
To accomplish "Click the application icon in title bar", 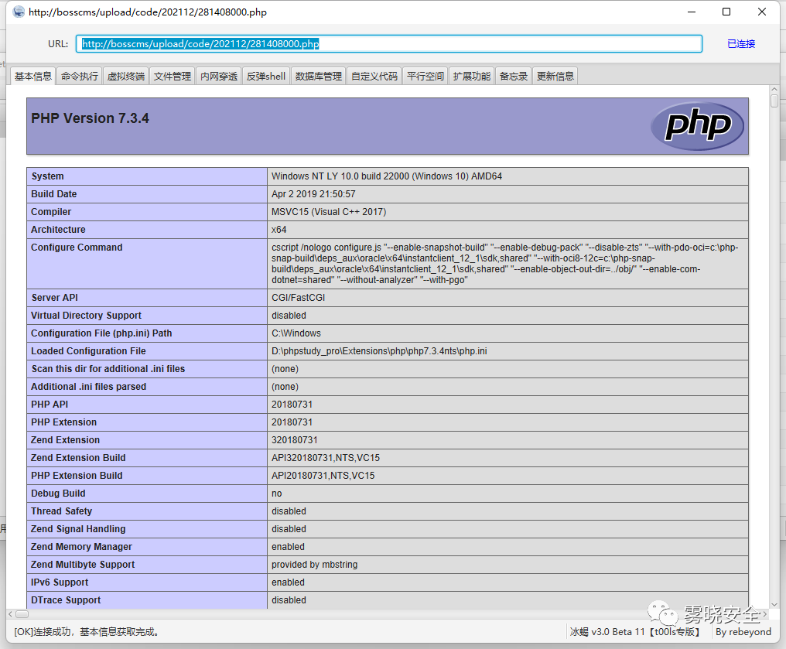I will tap(19, 12).
